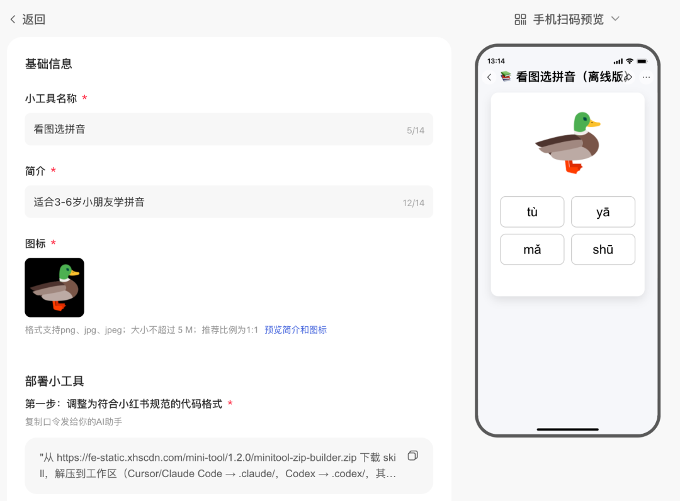Choose the tù pinyin answer

coord(532,212)
